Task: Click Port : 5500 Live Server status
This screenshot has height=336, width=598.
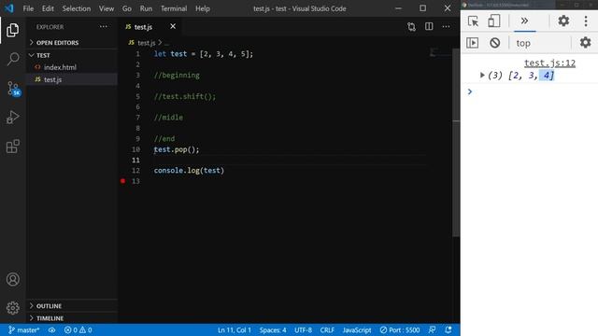Action: (x=400, y=329)
